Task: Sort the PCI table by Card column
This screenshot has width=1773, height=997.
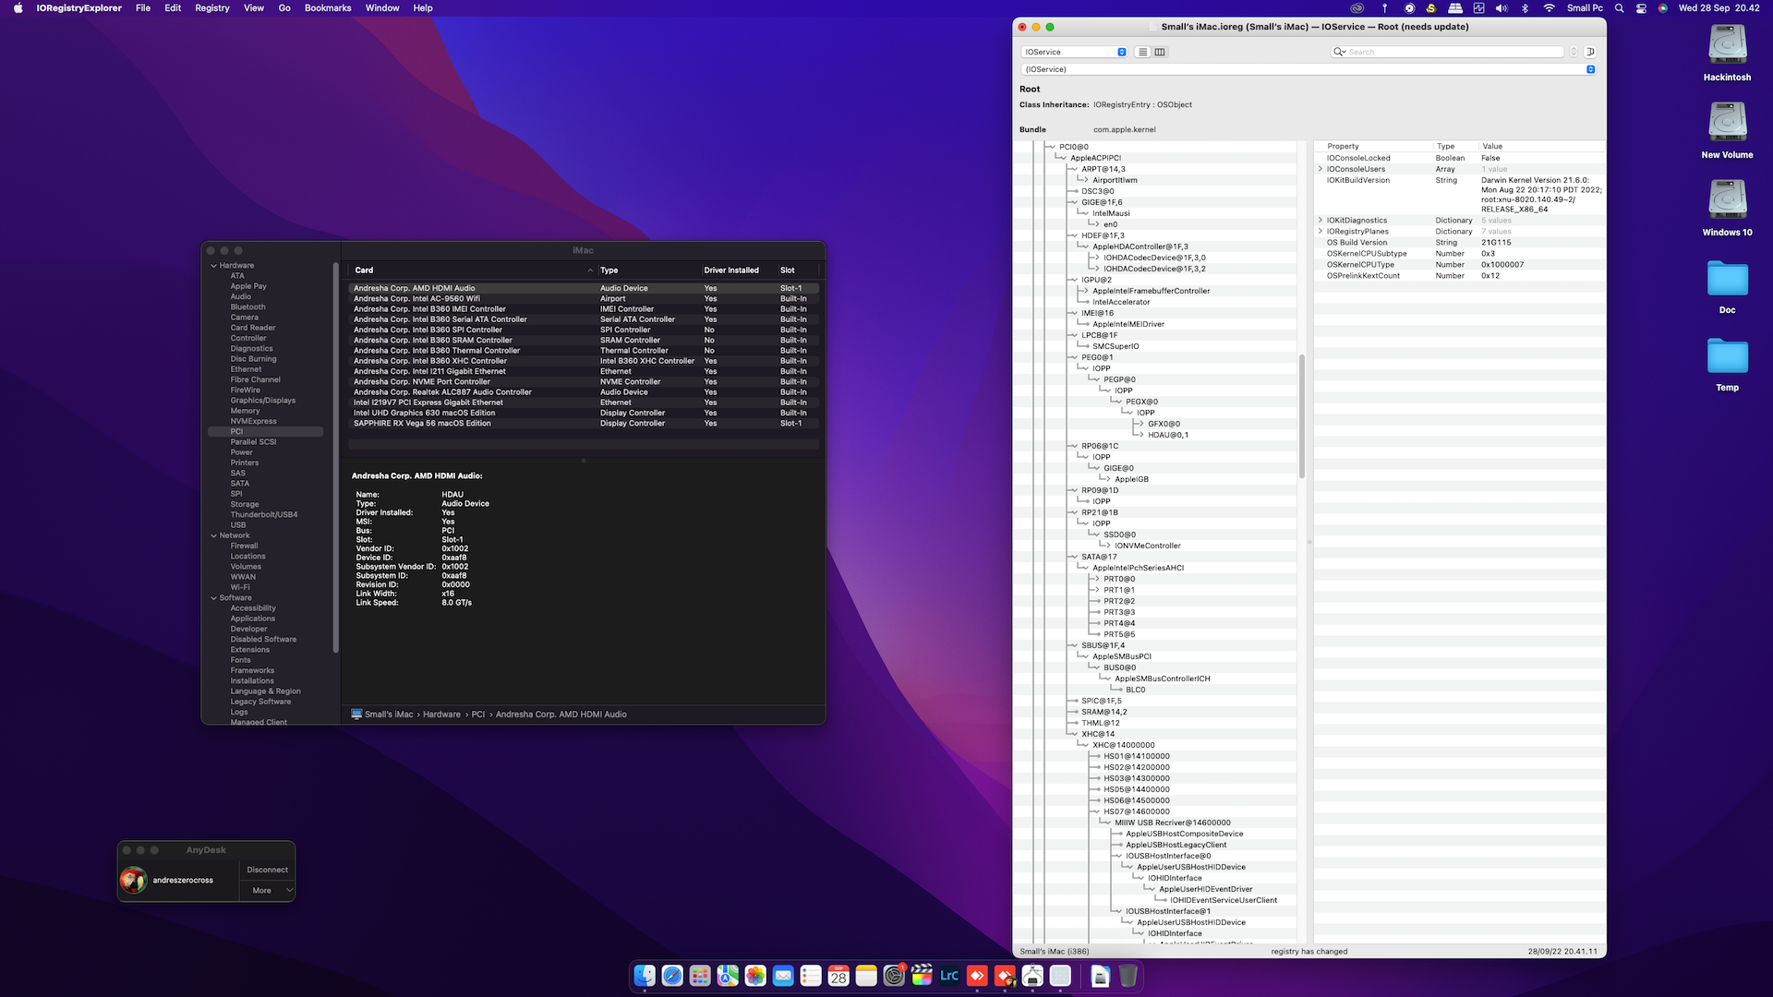Action: [471, 270]
